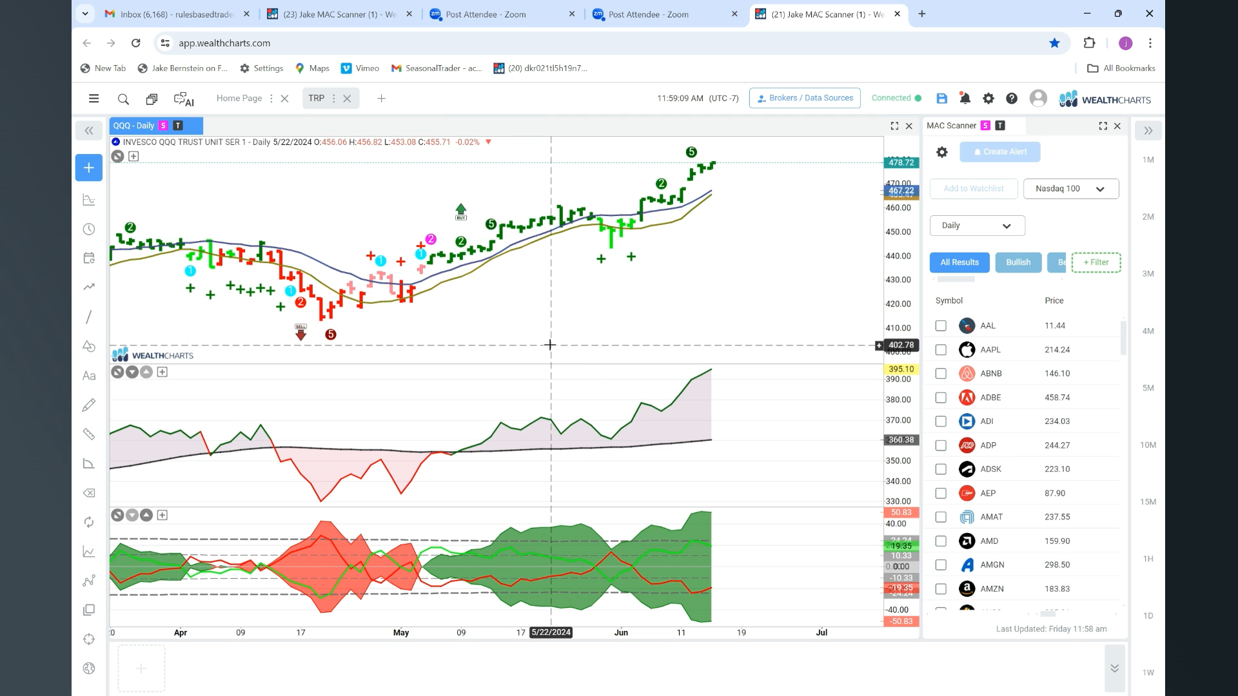Select the text annotation tool
This screenshot has width=1238, height=696.
(89, 376)
